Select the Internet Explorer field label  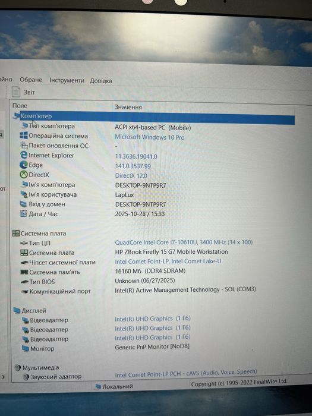coord(51,156)
